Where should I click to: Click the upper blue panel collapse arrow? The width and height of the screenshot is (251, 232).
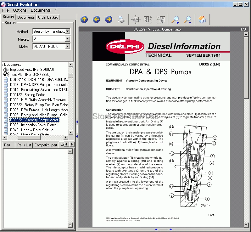click(x=77, y=122)
